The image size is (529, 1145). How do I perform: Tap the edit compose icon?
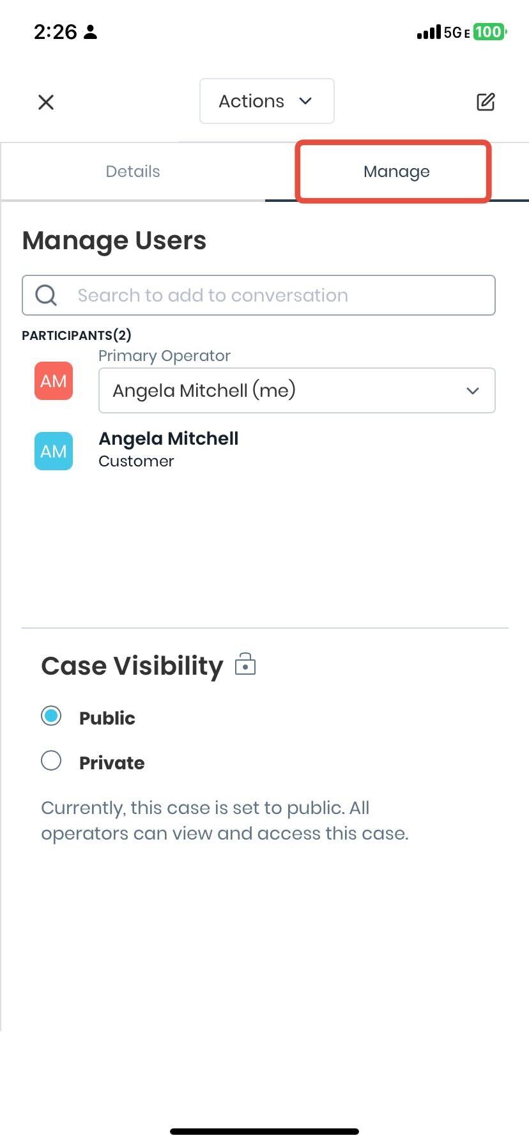(x=486, y=102)
